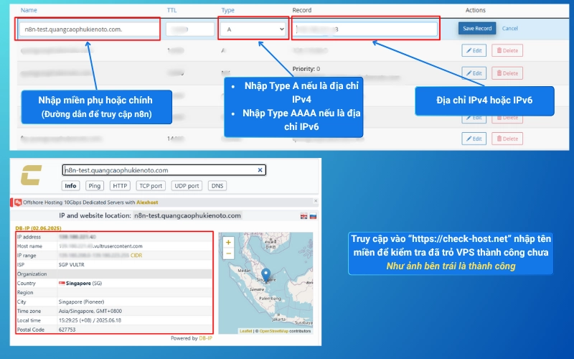Click the Alexhost link in the ad banner
This screenshot has width=574, height=359.
coord(147,202)
